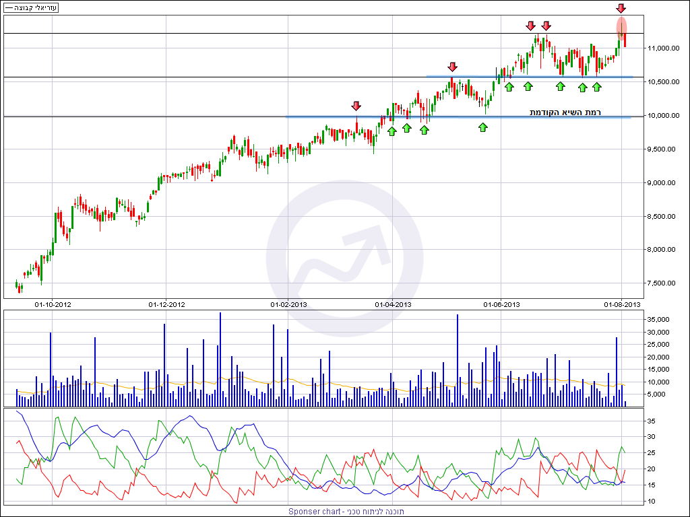The width and height of the screenshot is (690, 517).
Task: Select the leftmost red down arrow marker
Action: [x=356, y=106]
